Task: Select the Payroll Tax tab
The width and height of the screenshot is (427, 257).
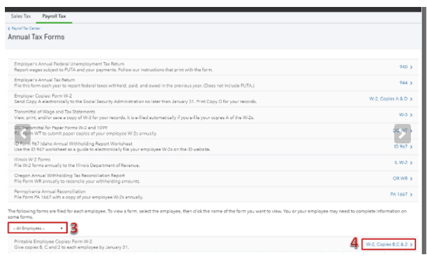Action: click(54, 16)
